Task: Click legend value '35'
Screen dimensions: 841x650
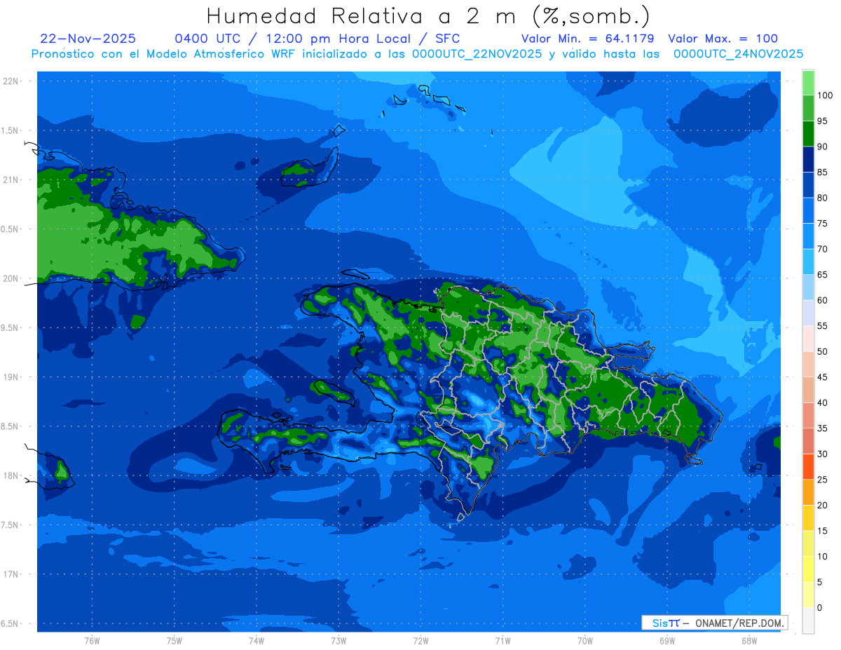Action: 822,428
